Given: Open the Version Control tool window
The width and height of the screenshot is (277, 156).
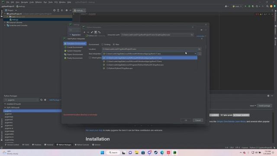Looking at the screenshot, I should pos(12,145).
